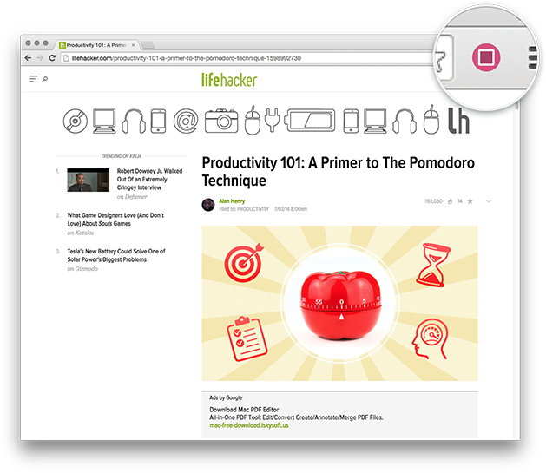Image resolution: width=546 pixels, height=473 pixels.
Task: Close the Productivity 101 tab
Action: (x=133, y=45)
